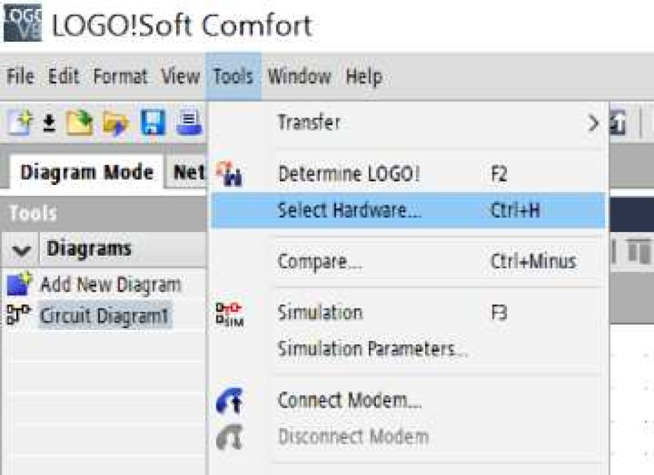Open the Window menu

pyautogui.click(x=300, y=76)
